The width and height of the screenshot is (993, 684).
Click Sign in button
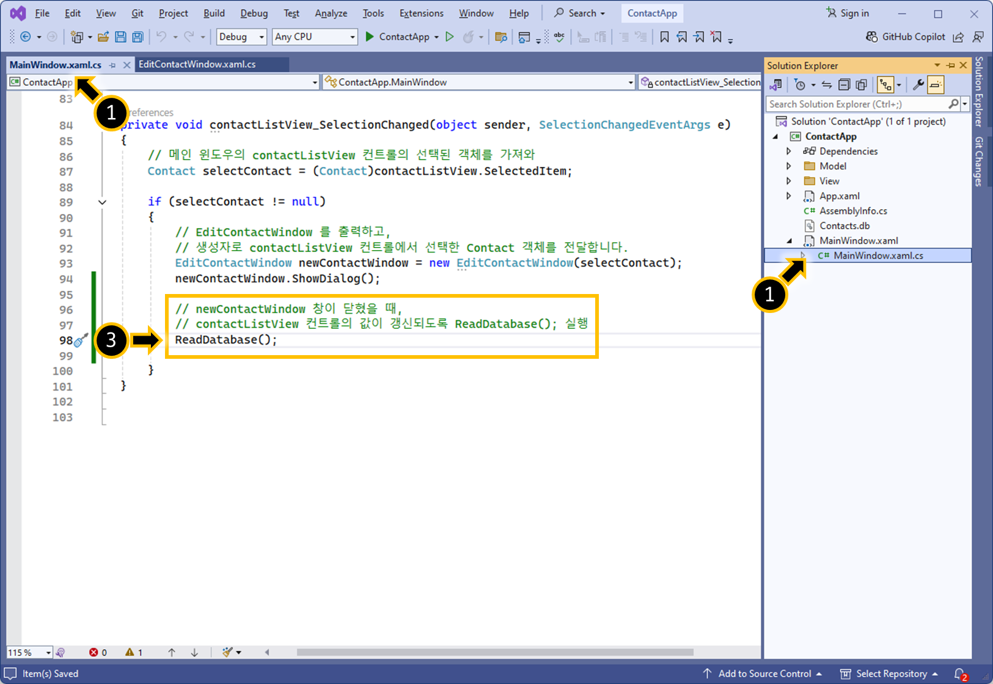tap(848, 13)
